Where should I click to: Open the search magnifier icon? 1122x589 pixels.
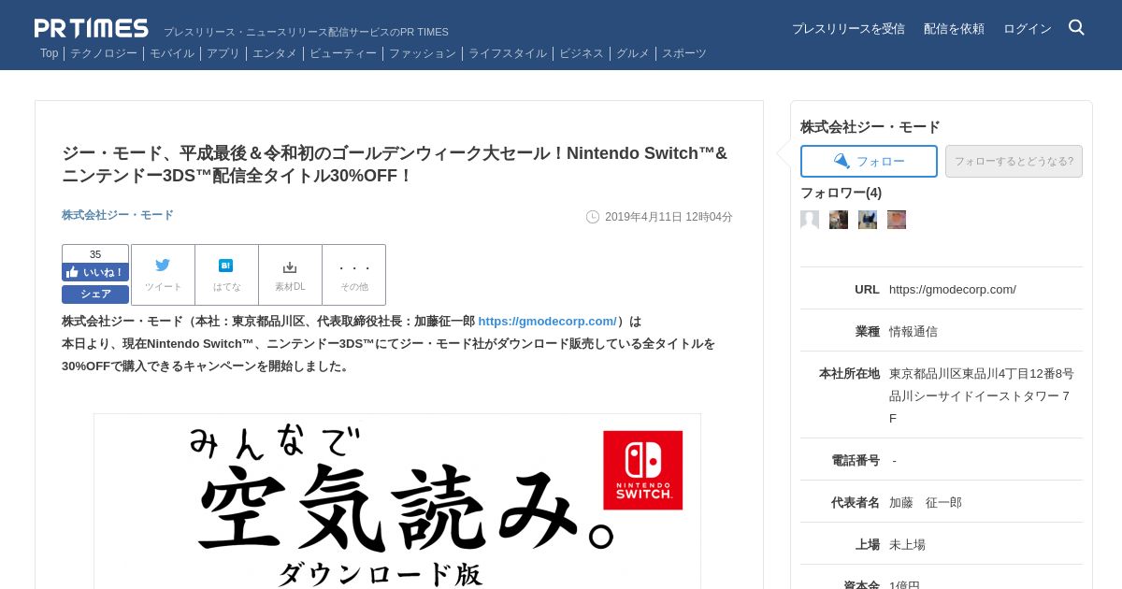click(1076, 27)
